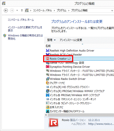
Task: Select Synaptics Pointing Device Driver text
Action: point(70,67)
